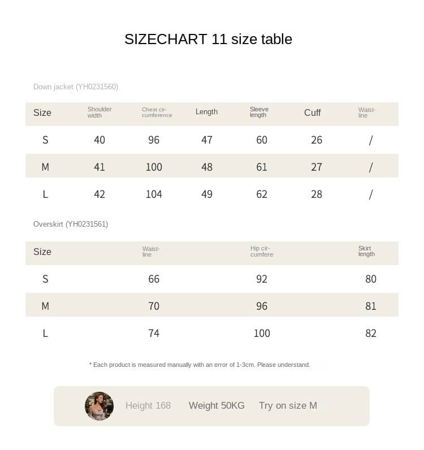This screenshot has height=450, width=424.
Task: Click the Shoulder width column header
Action: tap(99, 112)
